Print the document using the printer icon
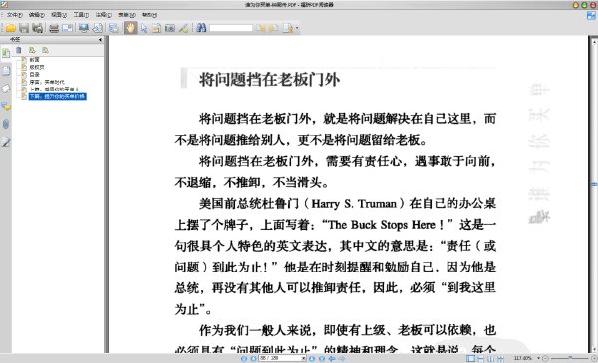This screenshot has height=363, width=598. click(54, 28)
